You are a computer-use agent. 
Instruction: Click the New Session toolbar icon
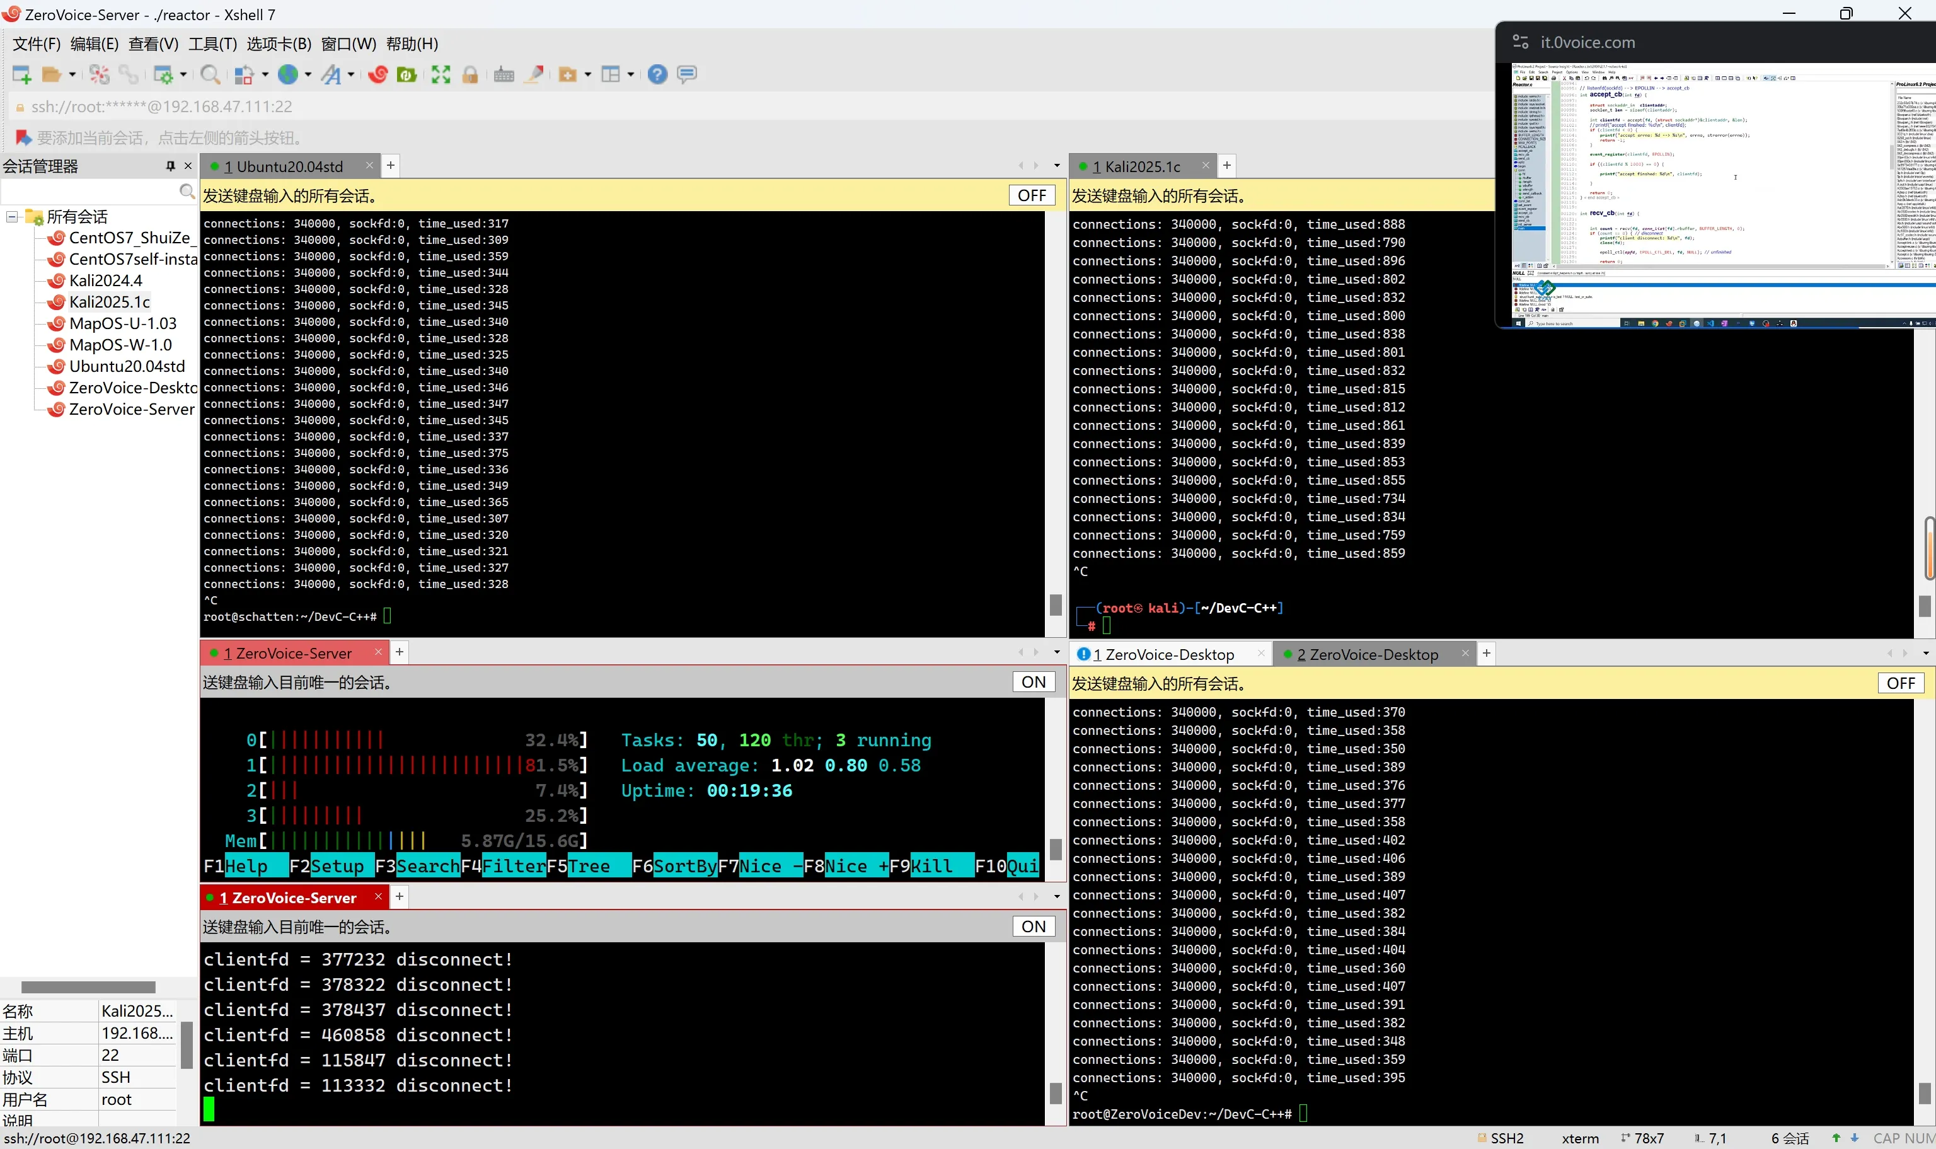pyautogui.click(x=21, y=74)
